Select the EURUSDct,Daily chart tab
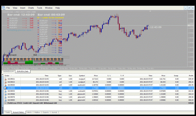Screen dimensions: 196x116 [23, 71]
